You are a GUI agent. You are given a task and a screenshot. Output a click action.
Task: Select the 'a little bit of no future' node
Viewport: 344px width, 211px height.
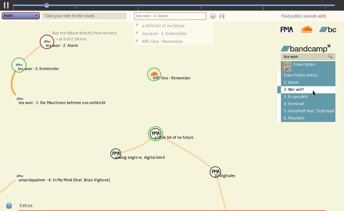click(156, 133)
